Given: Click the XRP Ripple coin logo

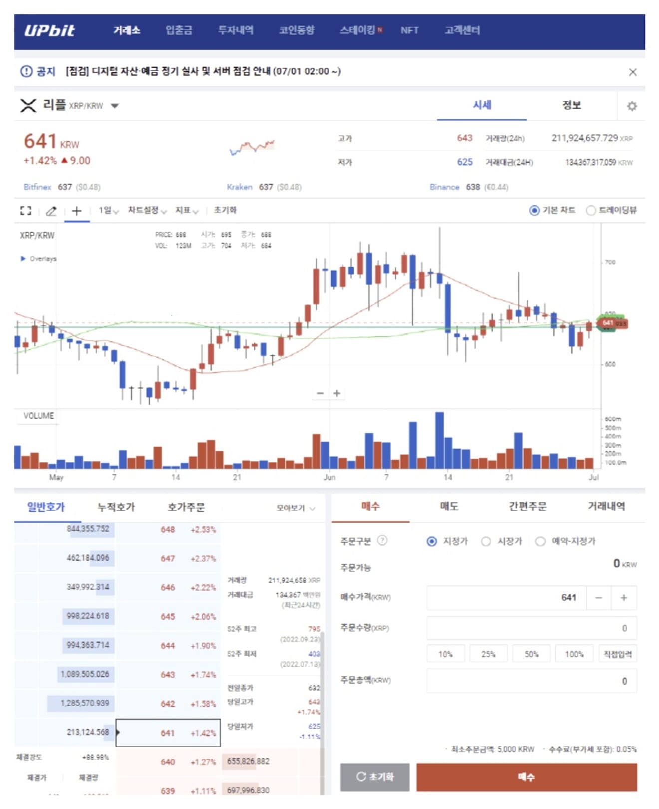Looking at the screenshot, I should 28,105.
